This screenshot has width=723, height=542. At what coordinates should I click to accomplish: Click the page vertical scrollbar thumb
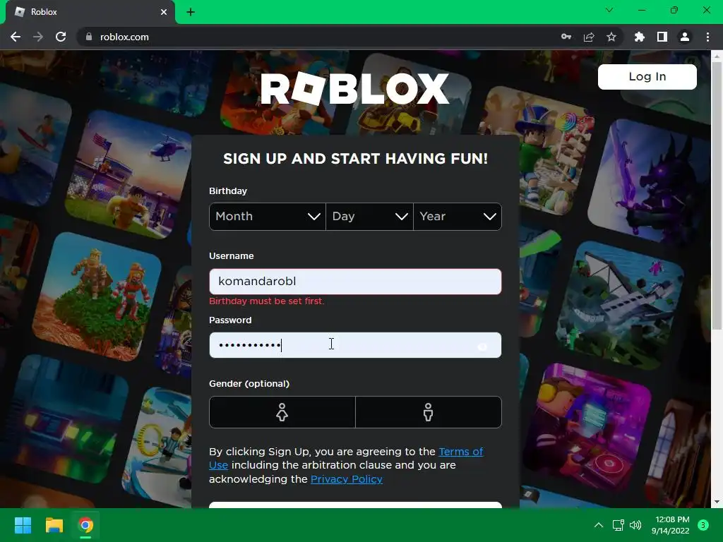point(717,196)
